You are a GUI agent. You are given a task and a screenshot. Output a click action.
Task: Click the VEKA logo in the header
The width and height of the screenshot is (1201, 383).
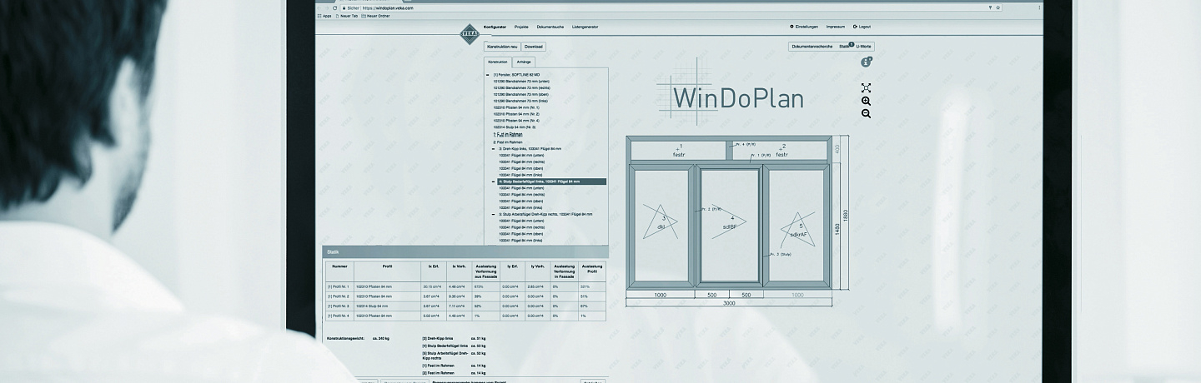coord(470,32)
